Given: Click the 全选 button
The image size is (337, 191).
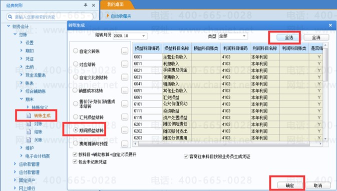Looking at the screenshot, I should coord(289,37).
